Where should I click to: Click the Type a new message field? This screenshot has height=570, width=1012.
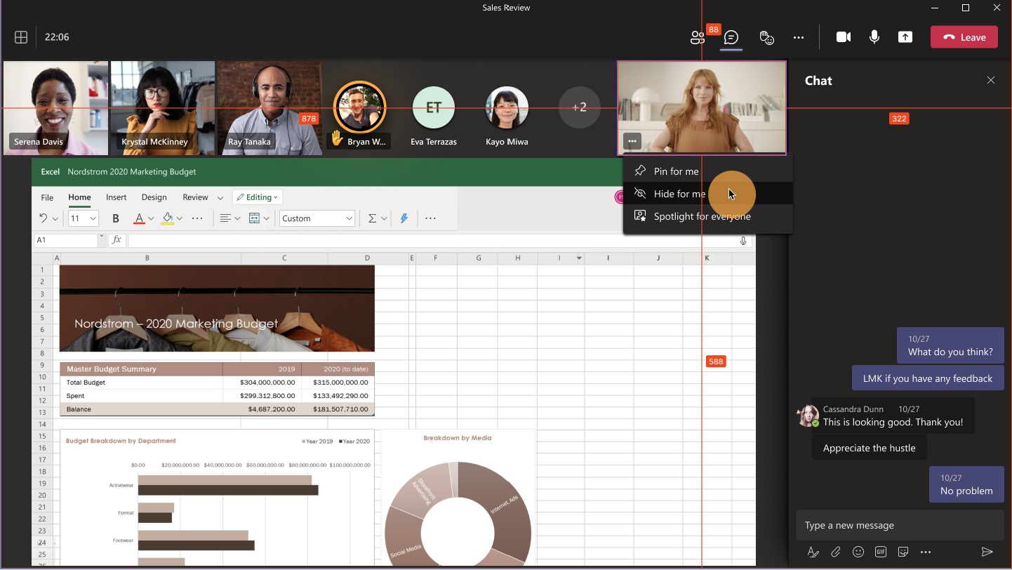(x=898, y=525)
